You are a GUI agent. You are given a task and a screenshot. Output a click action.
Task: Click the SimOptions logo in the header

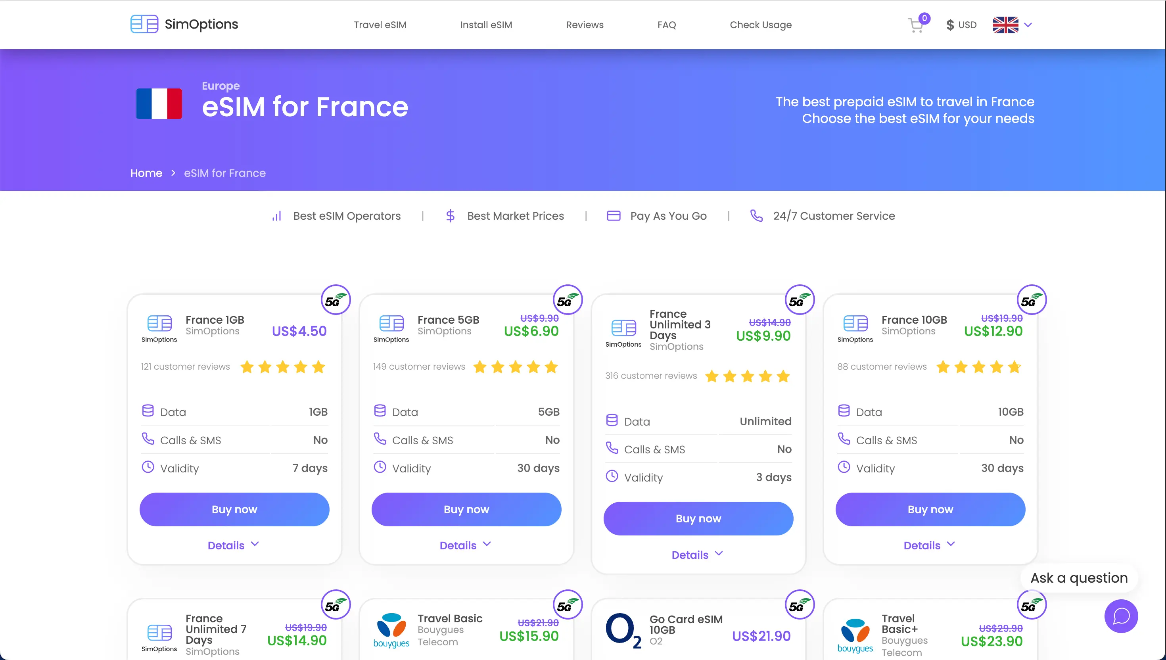click(x=184, y=25)
